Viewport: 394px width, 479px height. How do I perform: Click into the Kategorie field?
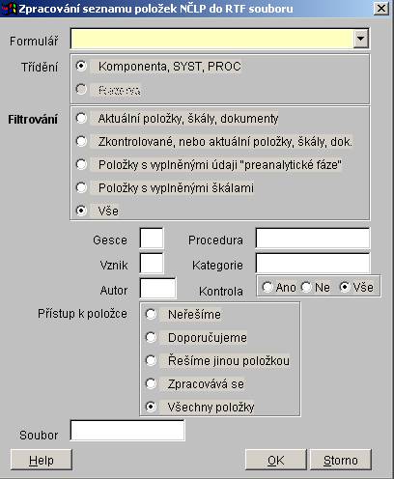[x=313, y=263]
